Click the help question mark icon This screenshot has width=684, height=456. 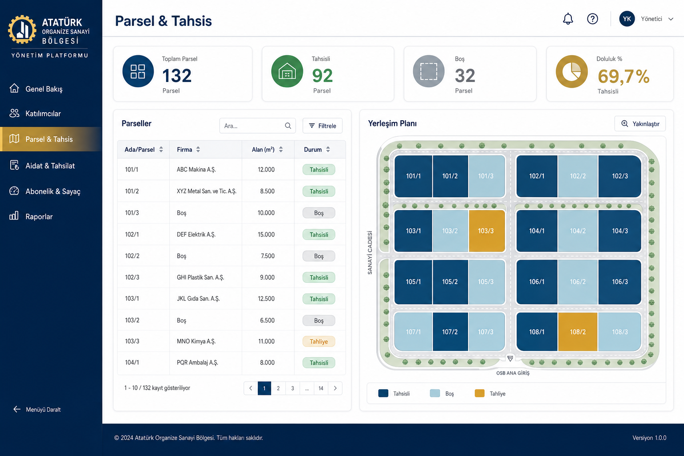coord(592,19)
